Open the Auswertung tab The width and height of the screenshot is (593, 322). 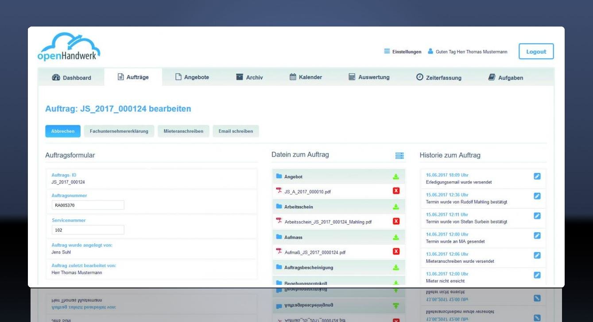(369, 77)
